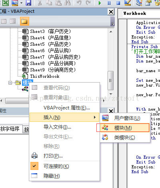Select Sheet6 (产品认购) in project tree
The width and height of the screenshot is (160, 188).
(x=50, y=51)
